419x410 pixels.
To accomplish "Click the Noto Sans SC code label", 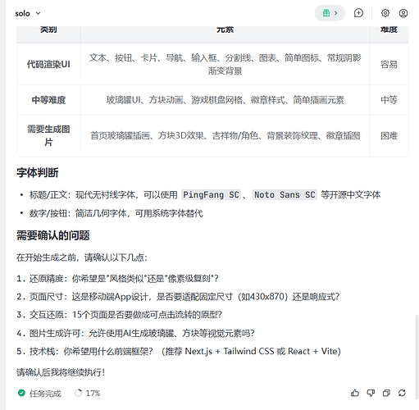I will coord(285,195).
